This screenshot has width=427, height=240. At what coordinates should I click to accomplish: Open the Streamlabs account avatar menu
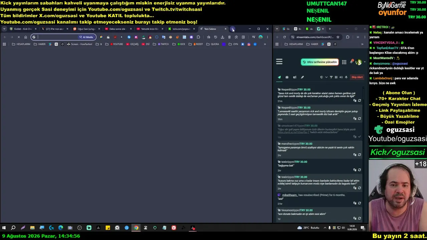point(359,62)
